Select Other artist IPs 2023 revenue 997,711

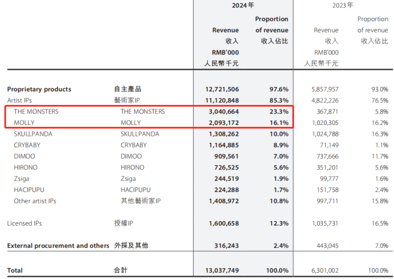pyautogui.click(x=327, y=201)
